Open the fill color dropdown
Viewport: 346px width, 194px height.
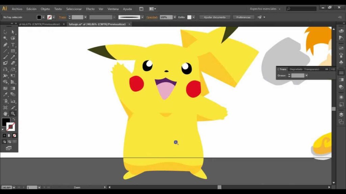coord(44,17)
